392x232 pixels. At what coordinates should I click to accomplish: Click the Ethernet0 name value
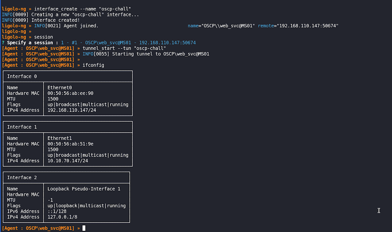[60, 88]
